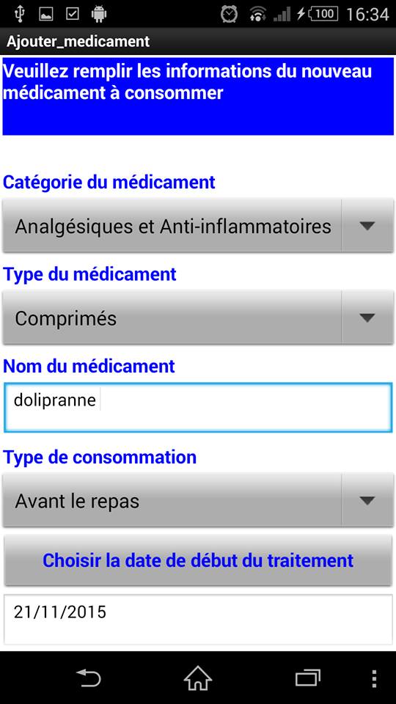Viewport: 396px width, 704px height.
Task: Focus the Nom du médicament text field
Action: pos(198,408)
